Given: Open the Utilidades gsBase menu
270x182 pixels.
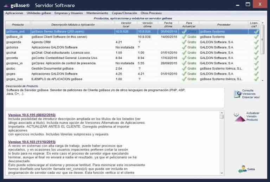Looking at the screenshot, I should pos(39,13).
